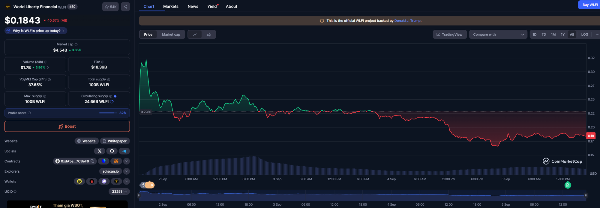Set chart range to 1Y
The width and height of the screenshot is (600, 208).
562,35
